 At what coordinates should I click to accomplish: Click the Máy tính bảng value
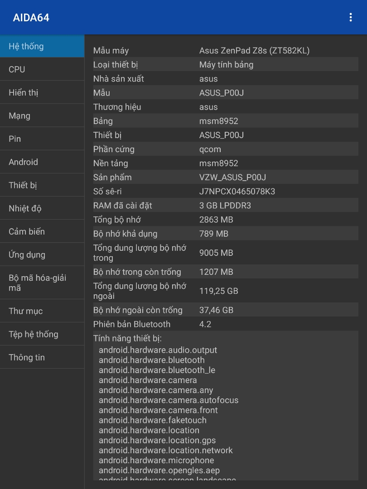point(226,65)
